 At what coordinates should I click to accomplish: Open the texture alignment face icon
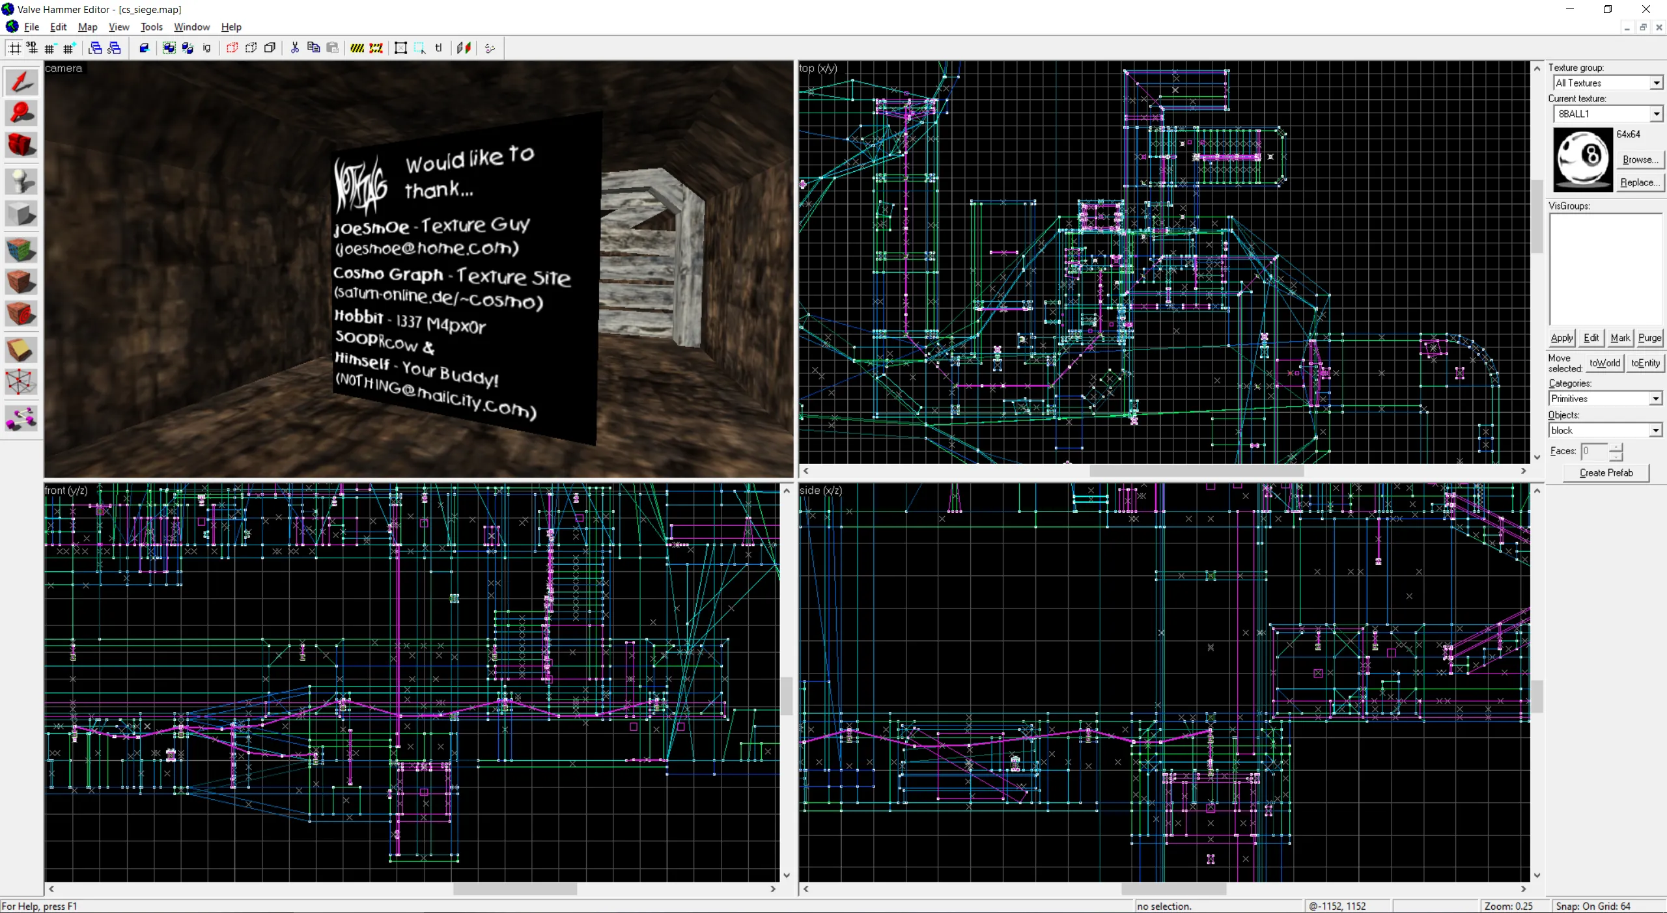[x=464, y=48]
